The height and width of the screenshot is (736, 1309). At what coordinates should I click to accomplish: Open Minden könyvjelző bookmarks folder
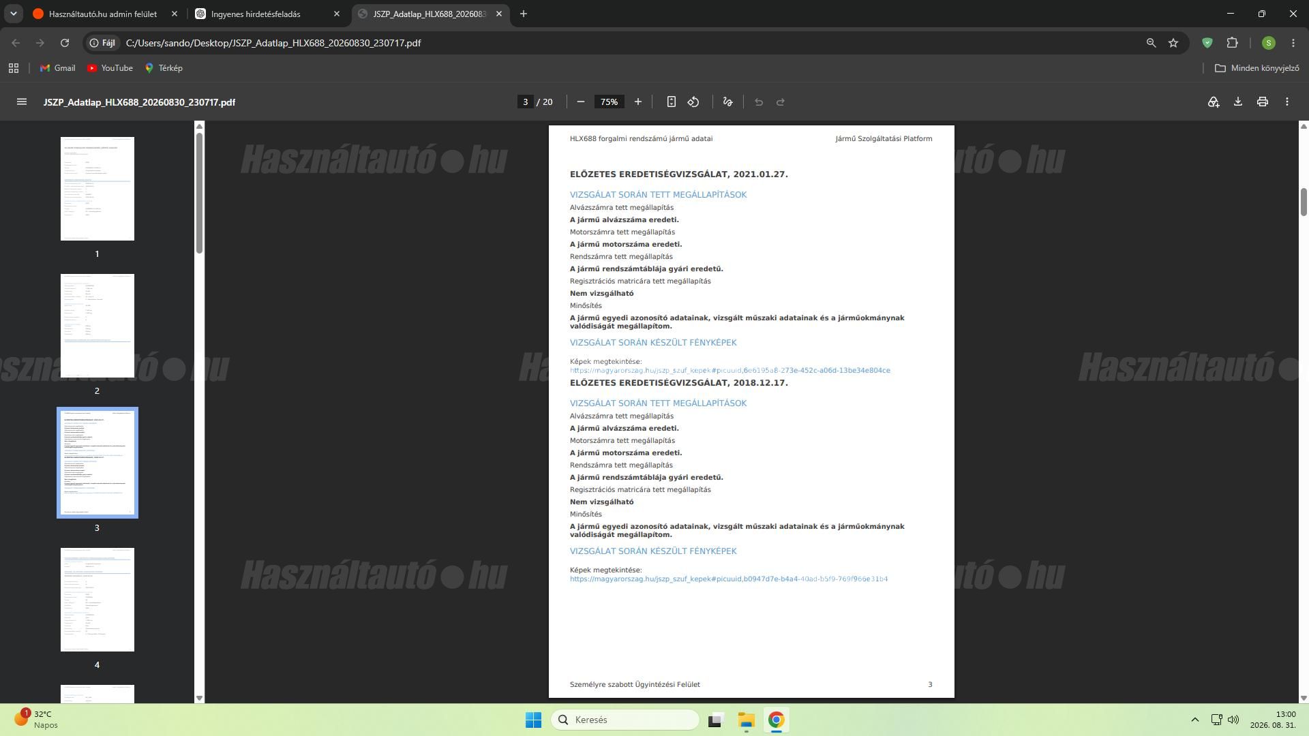[x=1257, y=68]
